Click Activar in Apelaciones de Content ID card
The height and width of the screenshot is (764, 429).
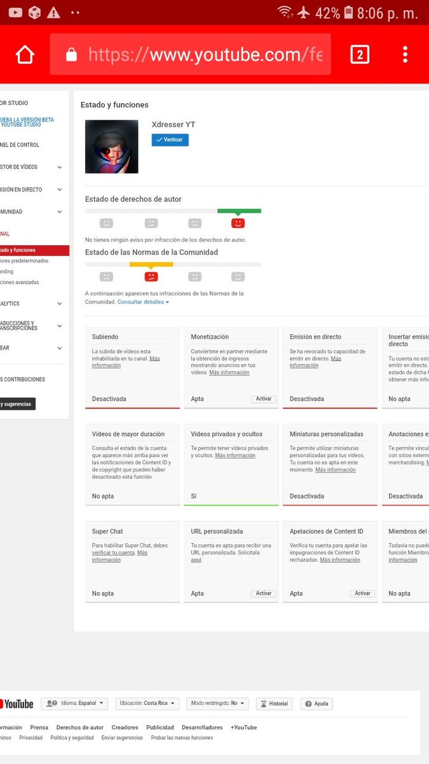[x=362, y=593]
